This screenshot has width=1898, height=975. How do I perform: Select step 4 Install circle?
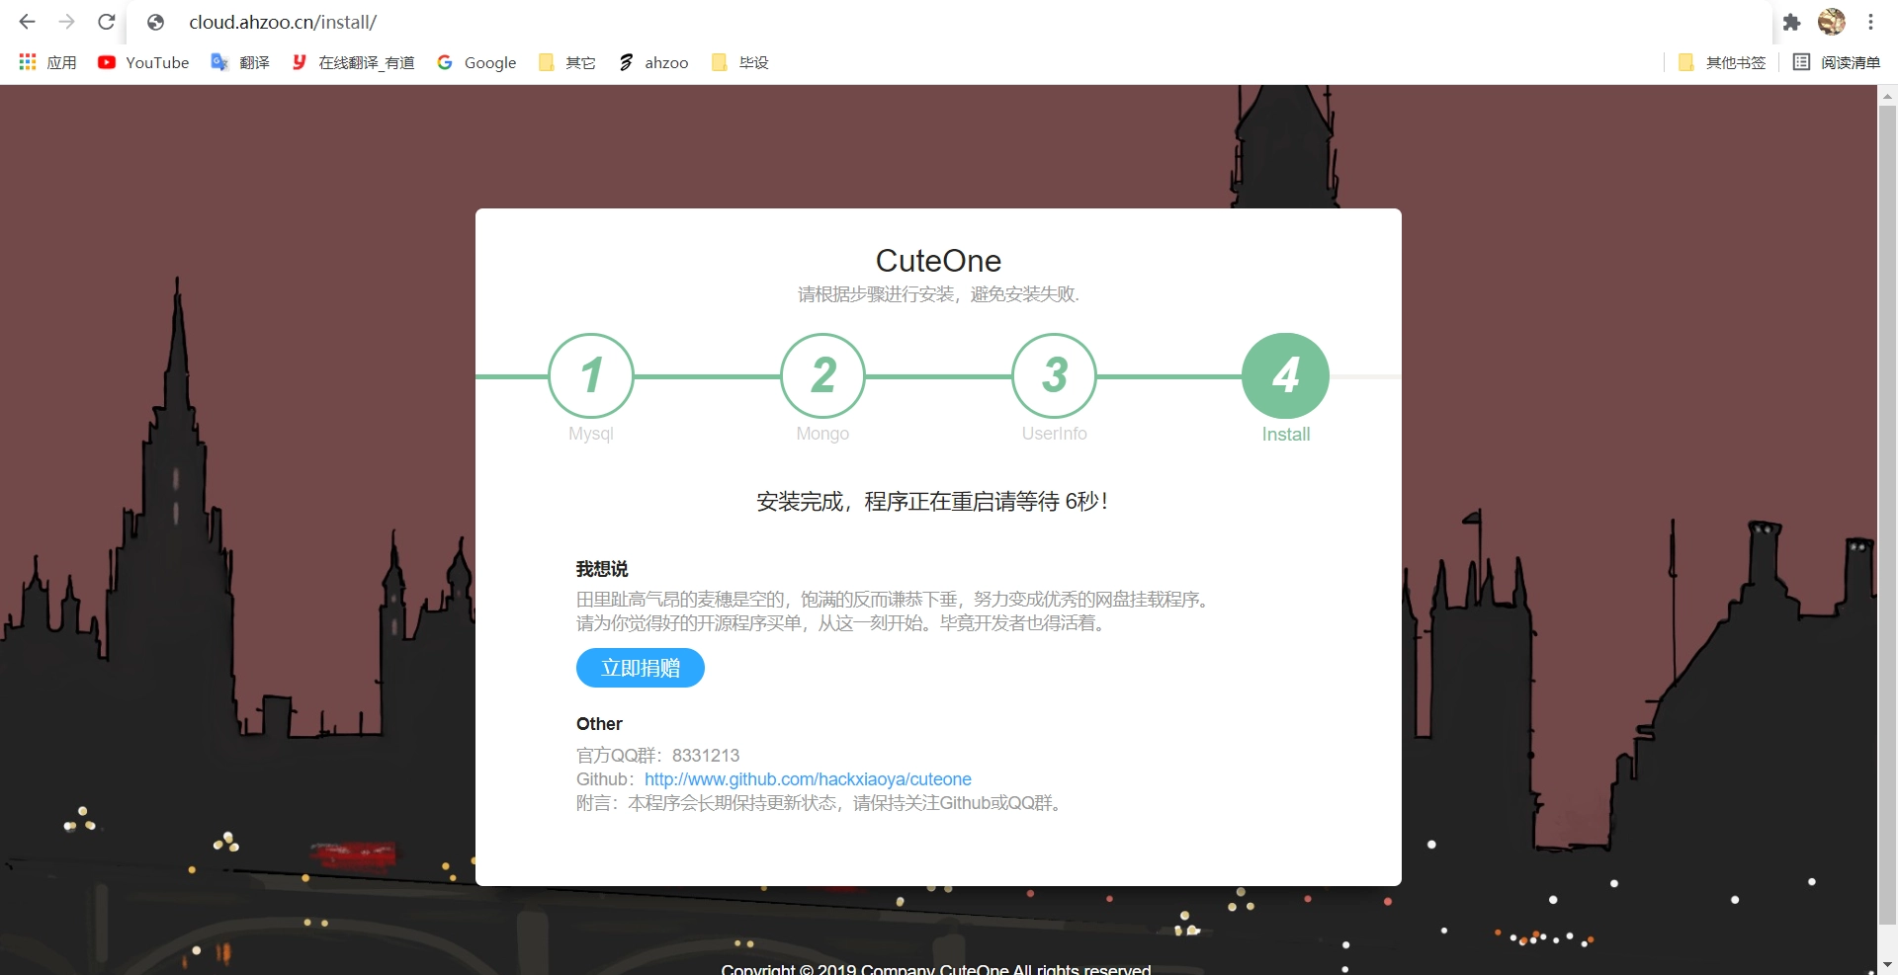point(1285,375)
